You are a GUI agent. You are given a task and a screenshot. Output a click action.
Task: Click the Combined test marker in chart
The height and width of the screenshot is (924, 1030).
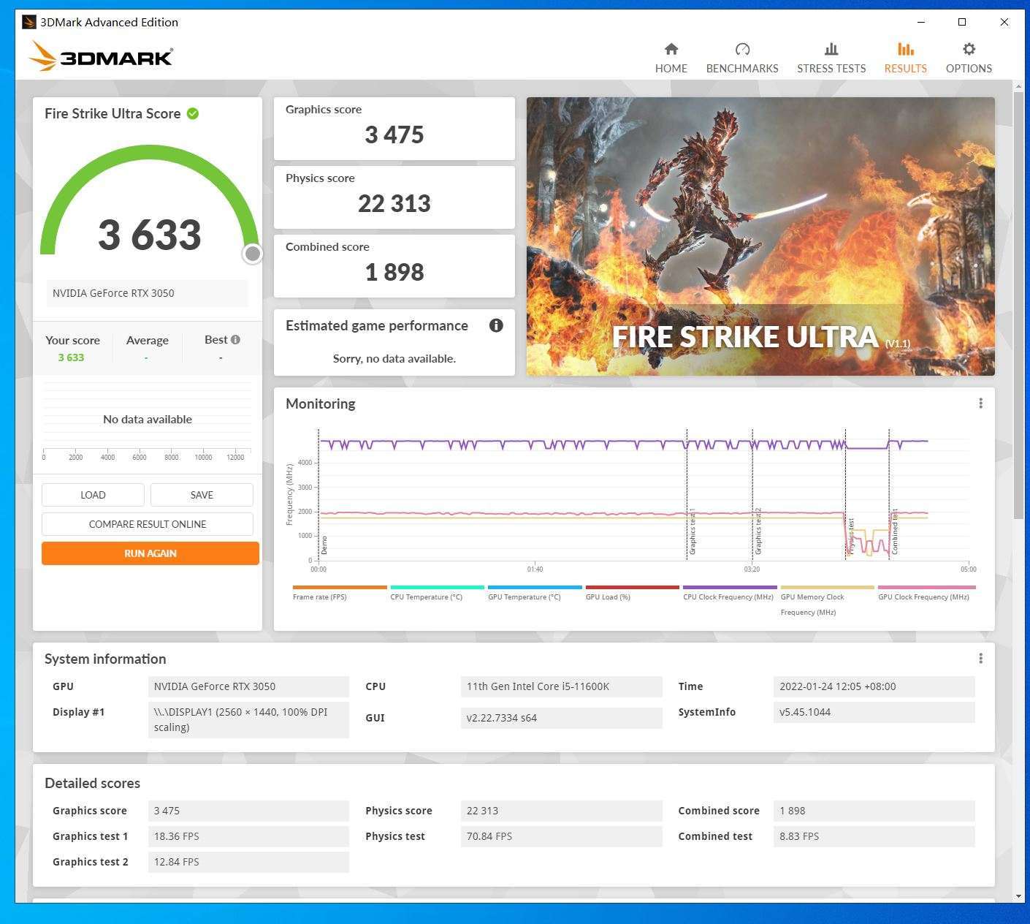[894, 532]
